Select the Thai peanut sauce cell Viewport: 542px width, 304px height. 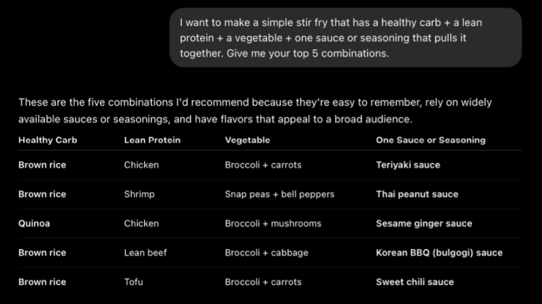[x=417, y=194]
